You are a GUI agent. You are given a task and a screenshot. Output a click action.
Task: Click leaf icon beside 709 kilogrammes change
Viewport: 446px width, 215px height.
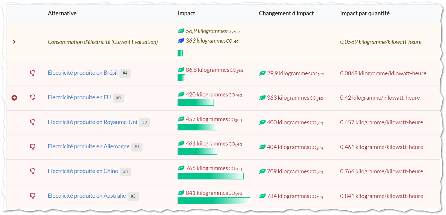pos(262,171)
